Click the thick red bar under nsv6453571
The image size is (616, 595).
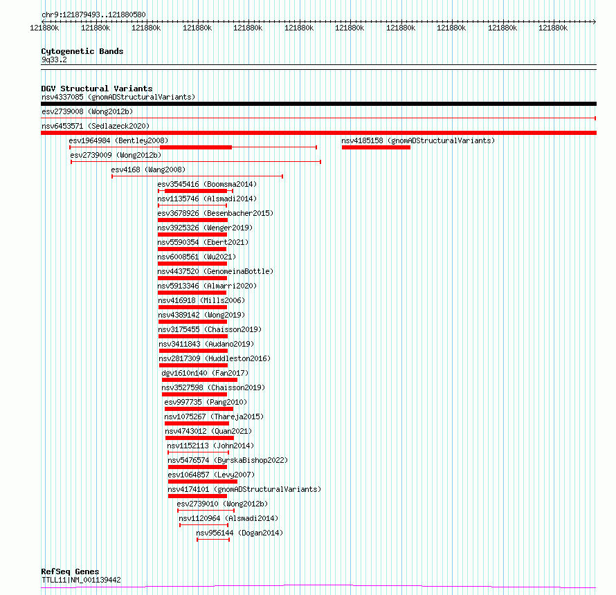(x=318, y=133)
